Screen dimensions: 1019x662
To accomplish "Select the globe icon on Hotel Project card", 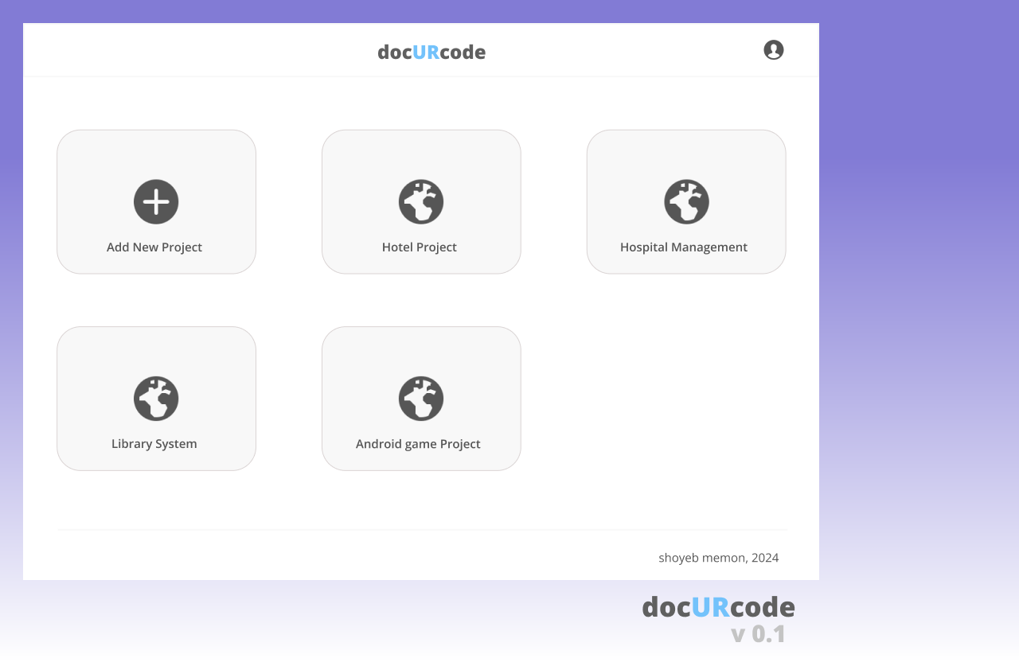I will [x=421, y=201].
